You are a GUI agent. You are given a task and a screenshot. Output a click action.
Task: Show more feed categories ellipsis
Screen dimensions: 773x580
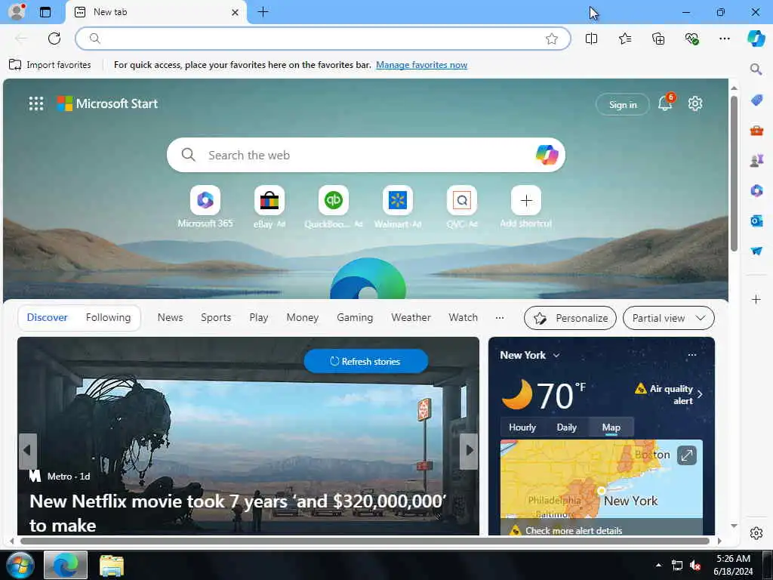[500, 318]
